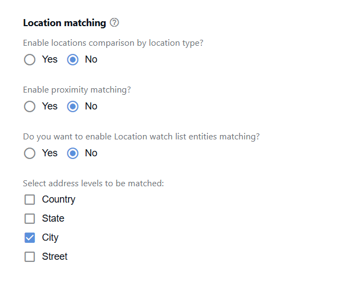The width and height of the screenshot is (356, 281).
Task: Choose Yes for Enable proximity matching
Action: click(x=30, y=107)
